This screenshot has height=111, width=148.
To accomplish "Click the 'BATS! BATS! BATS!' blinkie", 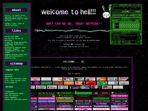I will pos(119,98).
